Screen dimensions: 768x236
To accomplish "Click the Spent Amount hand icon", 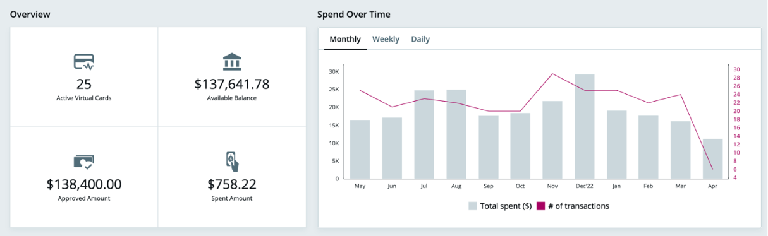I will (x=232, y=162).
